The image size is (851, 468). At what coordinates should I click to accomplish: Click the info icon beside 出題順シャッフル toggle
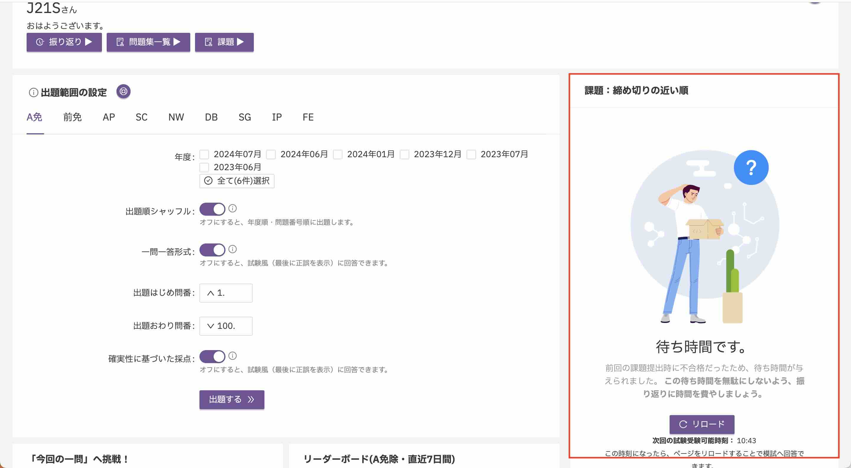(232, 209)
